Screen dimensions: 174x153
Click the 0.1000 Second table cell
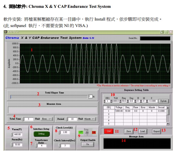[x=162, y=111]
